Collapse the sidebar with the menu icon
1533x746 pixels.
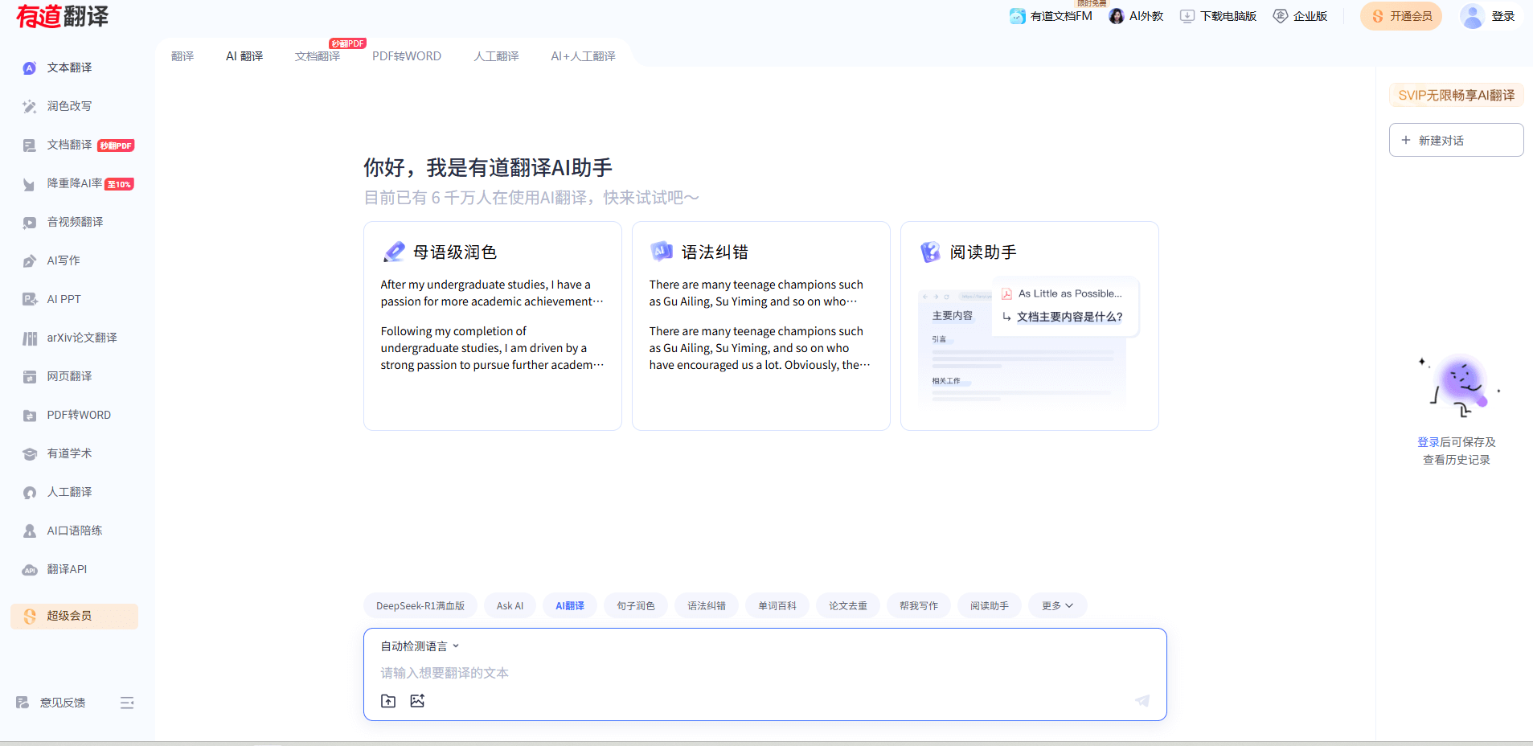click(127, 703)
